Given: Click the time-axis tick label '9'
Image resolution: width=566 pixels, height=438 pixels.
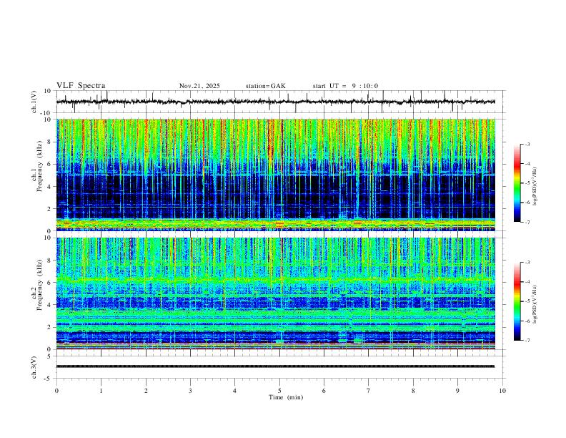Looking at the screenshot, I should tap(457, 391).
